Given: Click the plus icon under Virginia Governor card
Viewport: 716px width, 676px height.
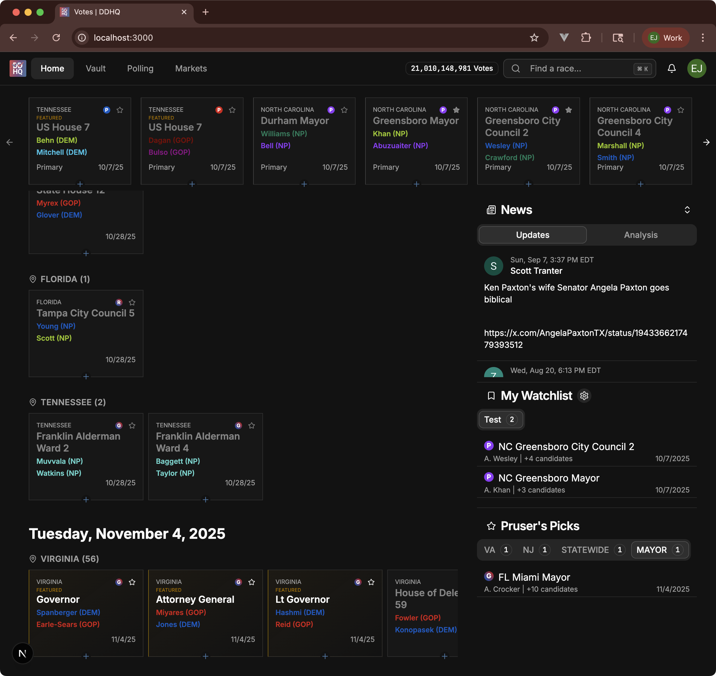Looking at the screenshot, I should [x=86, y=656].
